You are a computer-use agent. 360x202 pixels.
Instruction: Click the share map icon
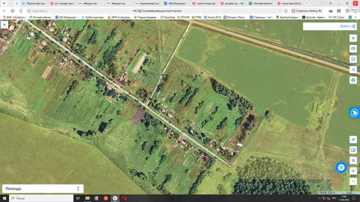click(x=353, y=69)
